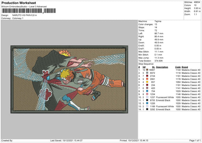Image resolution: width=202 pixels, height=143 pixels.
Task: Select the dark red swatch in stop row 3
Action: [x=147, y=76]
